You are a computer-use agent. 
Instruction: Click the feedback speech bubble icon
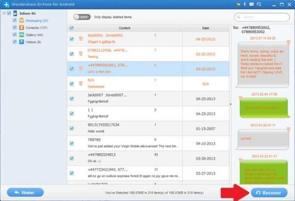[251, 4]
